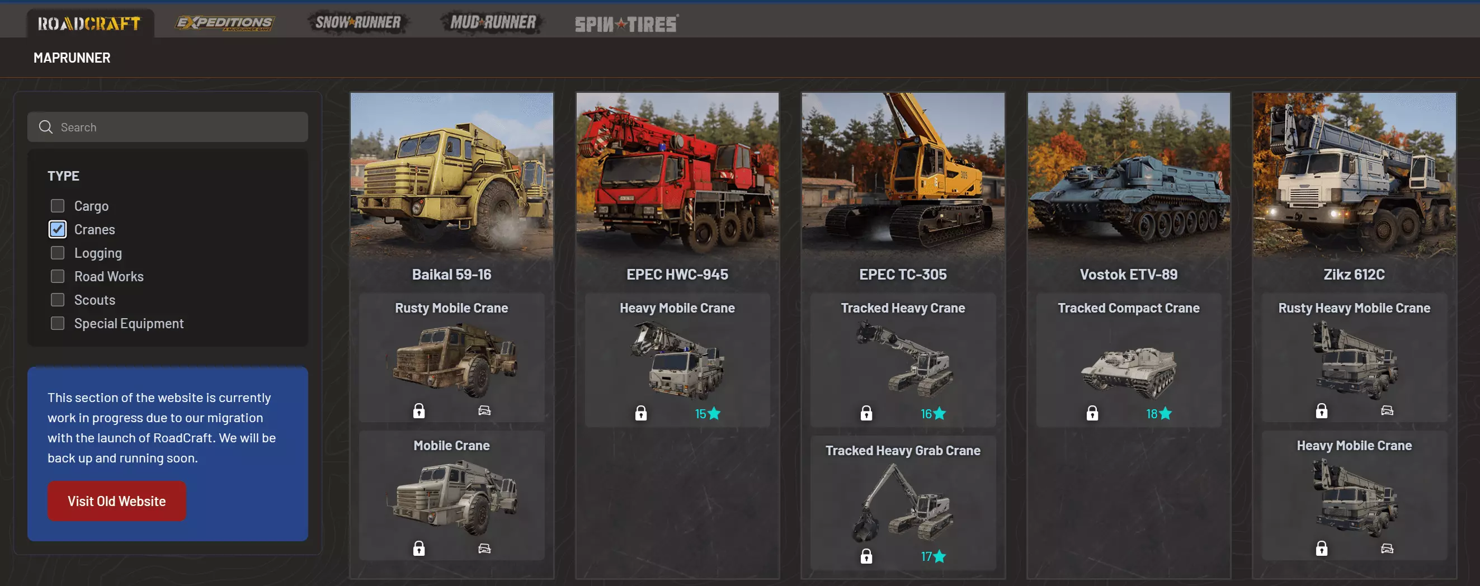Click the 'Rusty Mobile Crane' variant title
This screenshot has width=1480, height=586.
(451, 308)
